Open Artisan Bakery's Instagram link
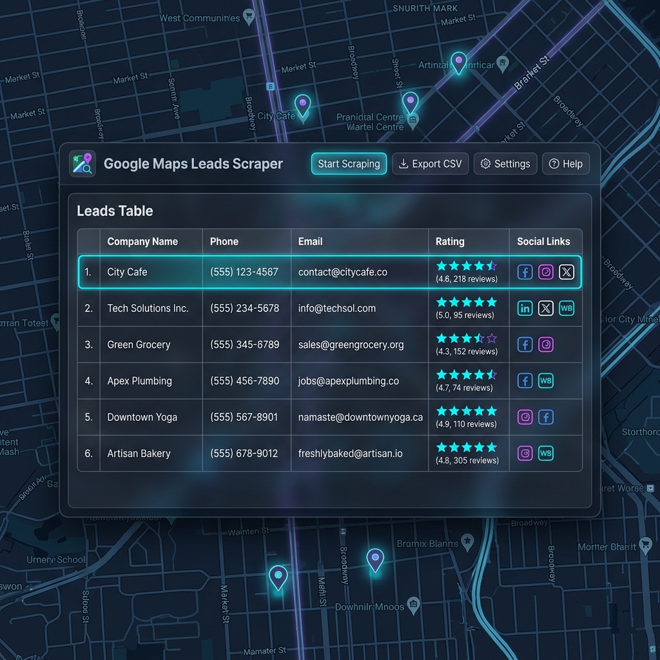Viewport: 660px width, 660px height. click(x=525, y=453)
